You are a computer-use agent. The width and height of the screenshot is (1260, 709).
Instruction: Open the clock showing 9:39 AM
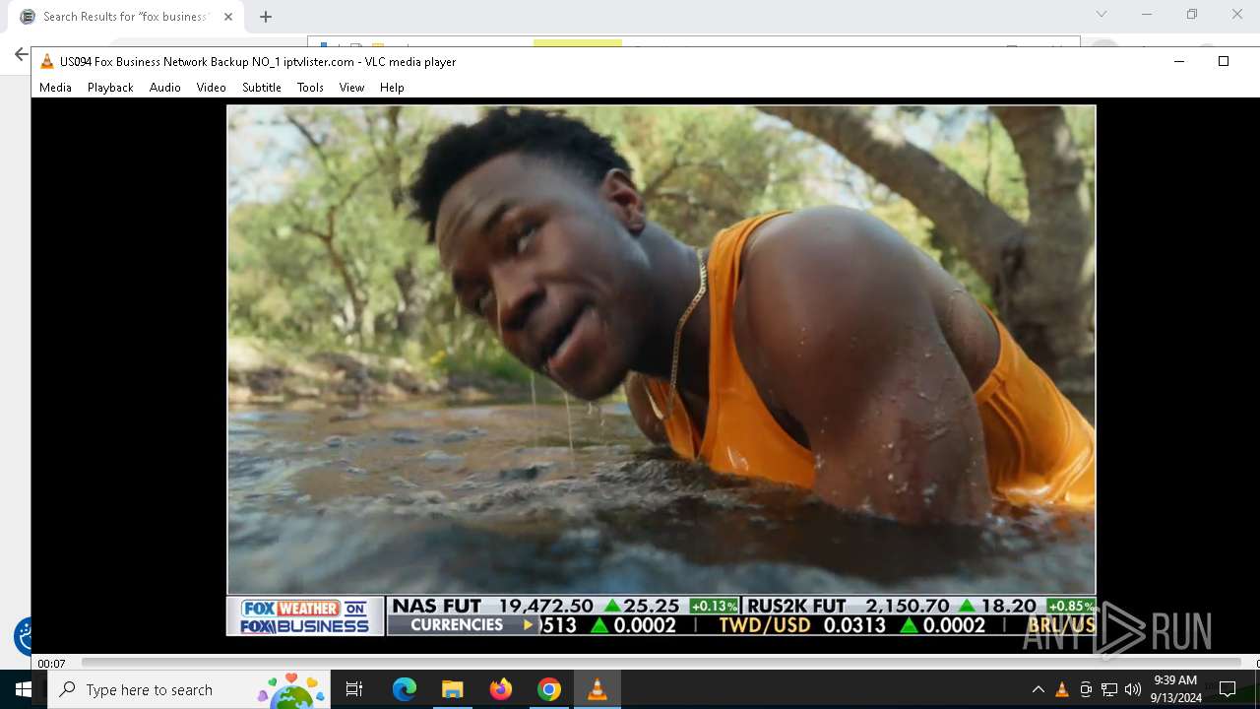1175,689
